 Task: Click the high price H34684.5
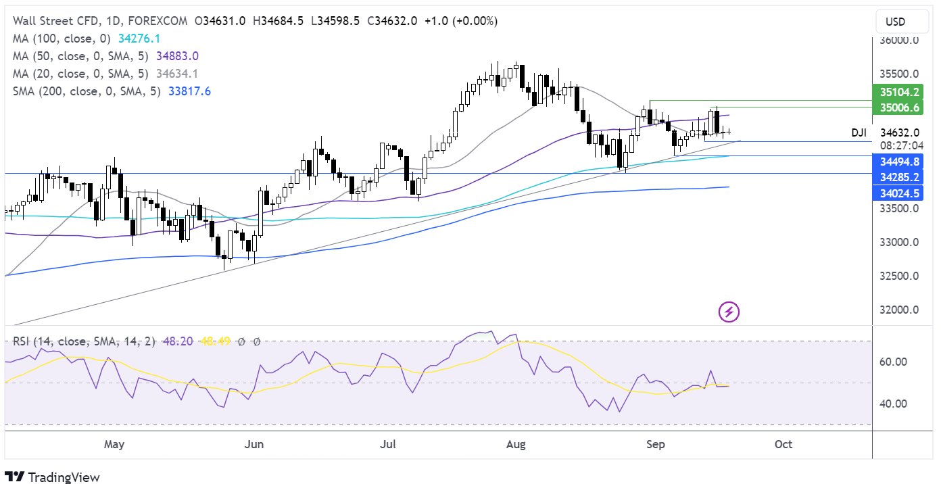tap(279, 21)
